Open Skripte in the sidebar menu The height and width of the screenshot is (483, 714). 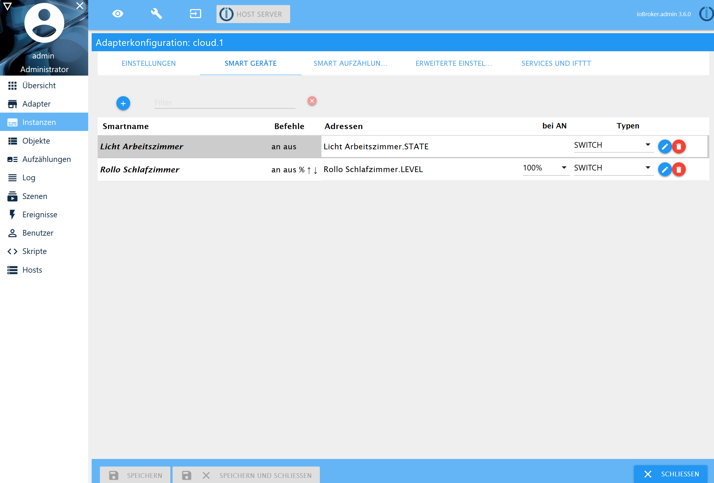click(34, 251)
